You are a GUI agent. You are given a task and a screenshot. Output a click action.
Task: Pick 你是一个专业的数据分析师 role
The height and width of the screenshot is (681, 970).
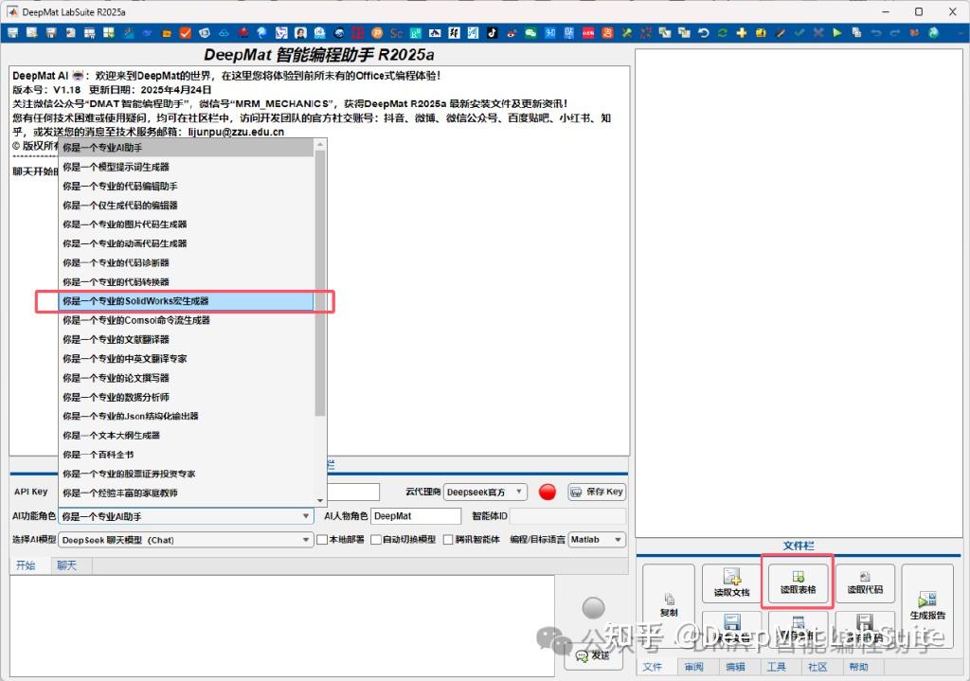tap(187, 397)
